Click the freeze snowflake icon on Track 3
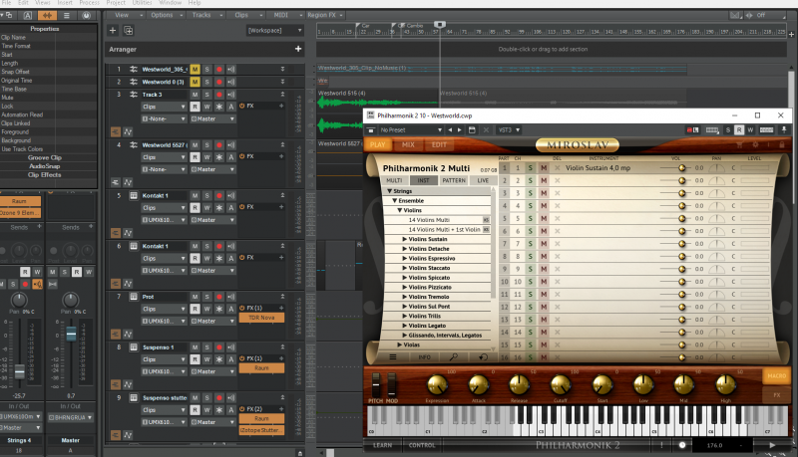 click(219, 107)
